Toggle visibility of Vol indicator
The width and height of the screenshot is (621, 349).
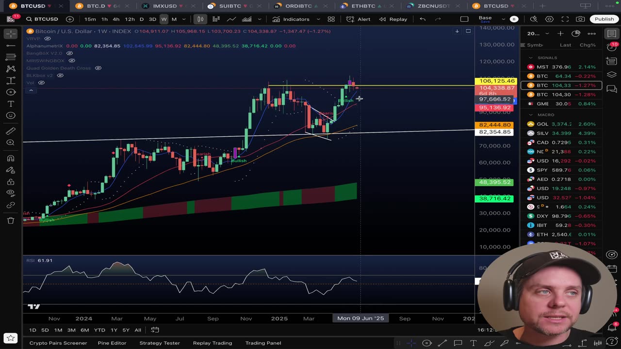tap(41, 82)
